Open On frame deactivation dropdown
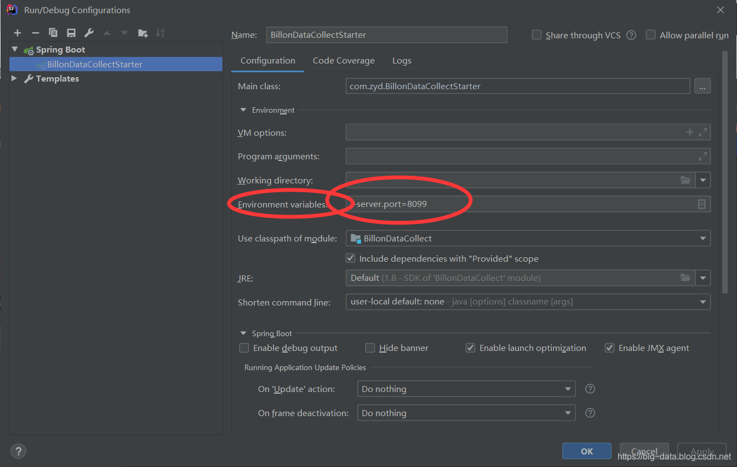This screenshot has height=467, width=737. 568,413
